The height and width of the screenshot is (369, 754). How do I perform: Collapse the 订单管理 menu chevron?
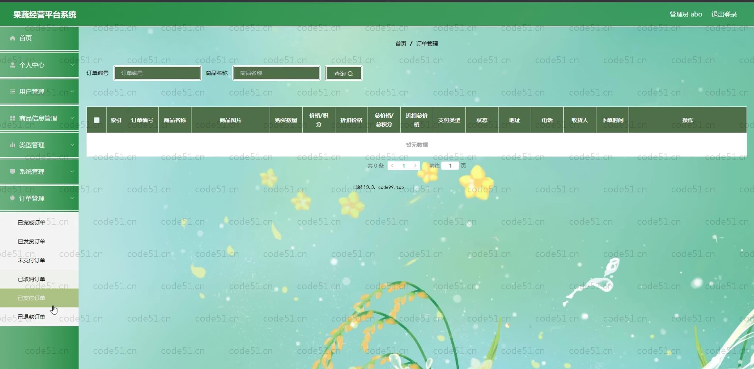pos(72,198)
